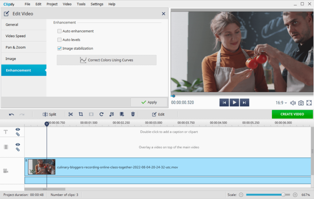Switch to the General tab

point(24,25)
